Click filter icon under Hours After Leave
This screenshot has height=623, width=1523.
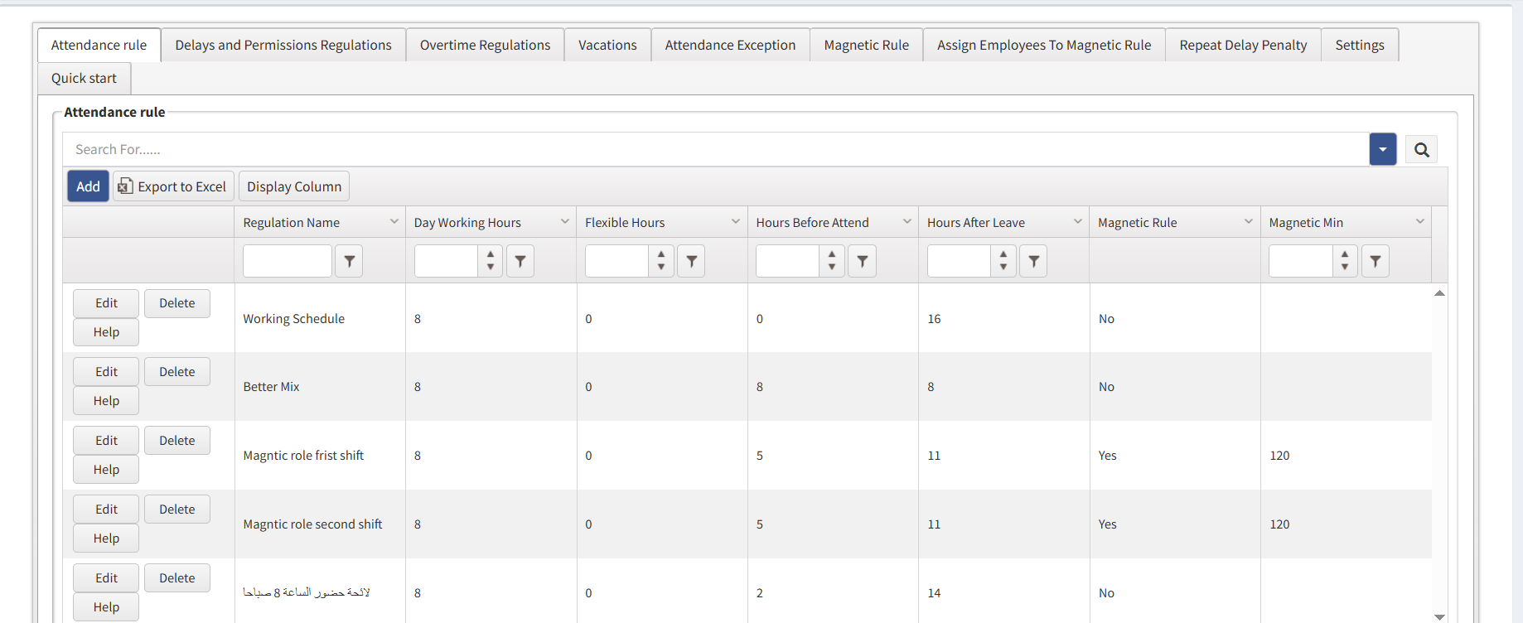[1033, 262]
